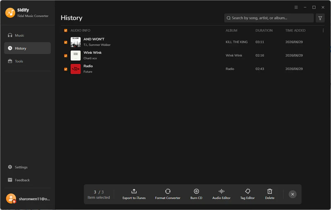Open the Tag Editor icon

pyautogui.click(x=247, y=191)
